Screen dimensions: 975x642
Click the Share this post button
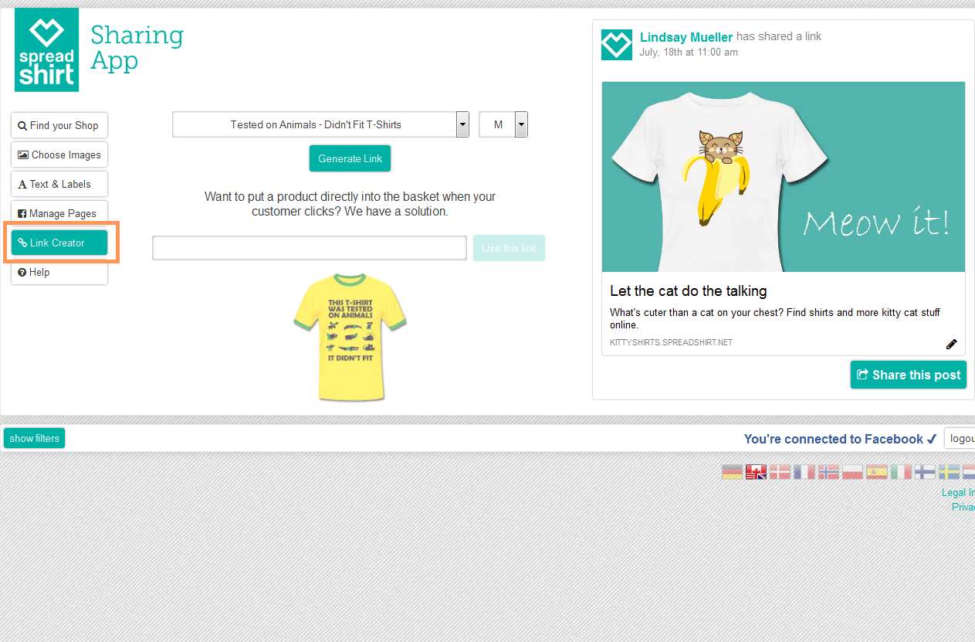click(908, 375)
